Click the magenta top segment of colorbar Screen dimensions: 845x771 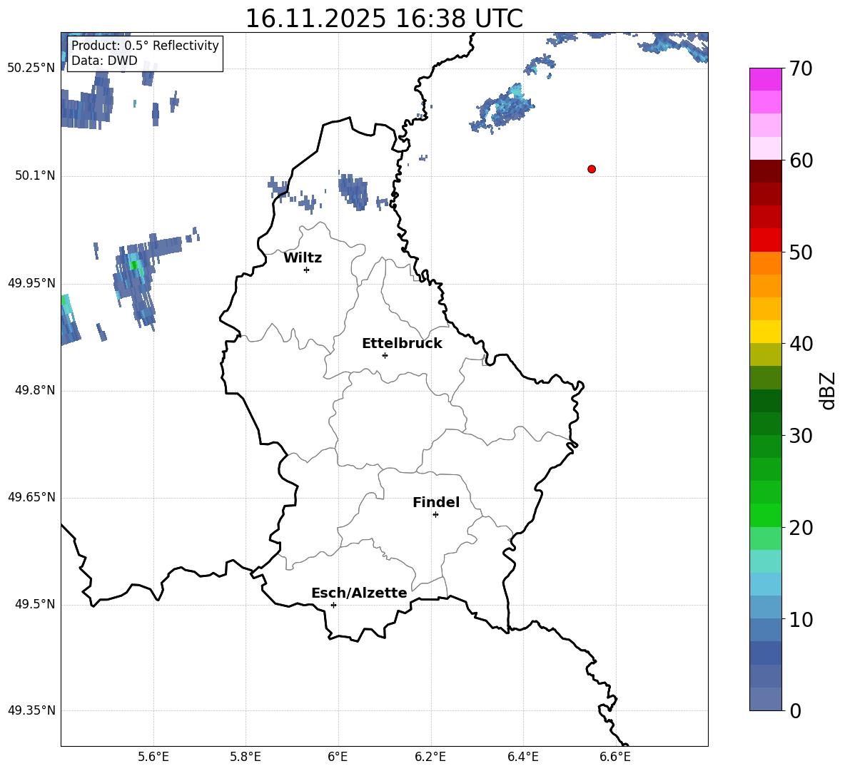point(765,80)
